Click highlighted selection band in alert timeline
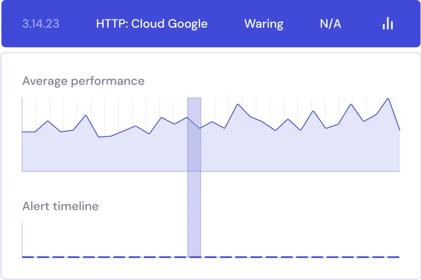 click(194, 235)
